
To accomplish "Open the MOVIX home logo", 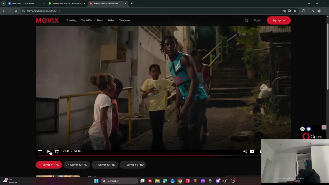I will (x=47, y=20).
